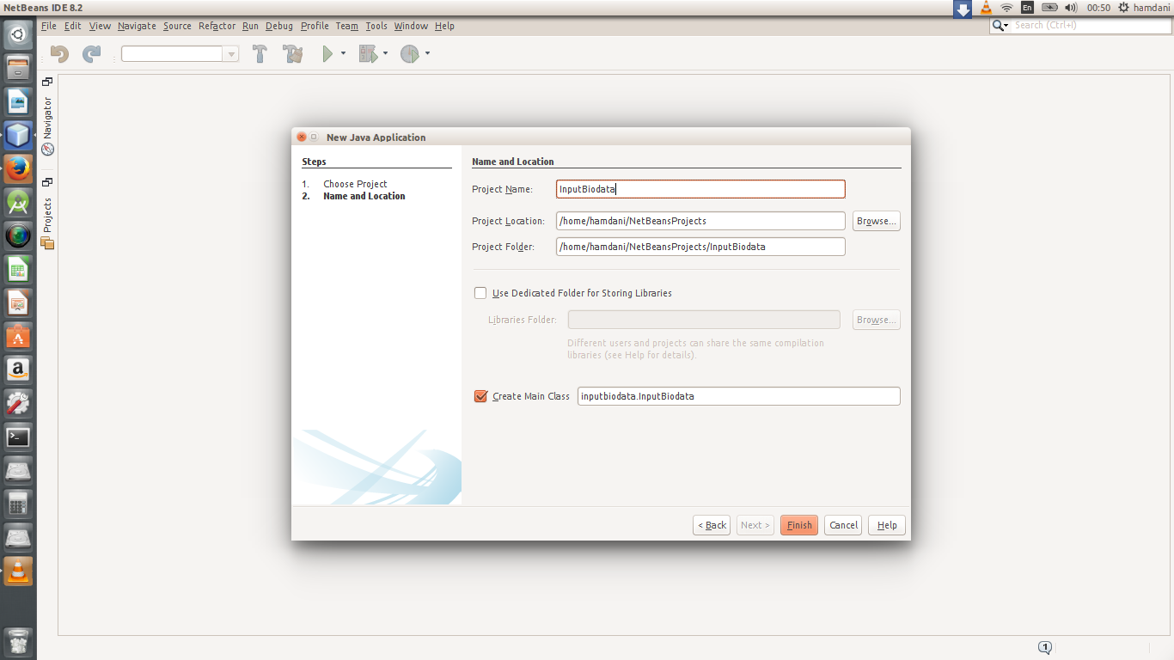Launch Firefox from the dock

click(x=18, y=169)
